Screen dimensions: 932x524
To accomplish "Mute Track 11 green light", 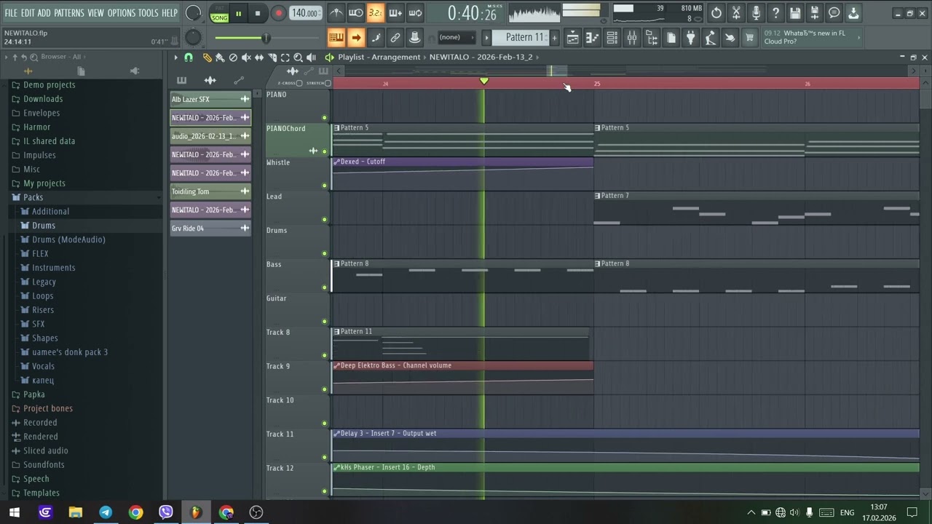I will click(x=324, y=457).
